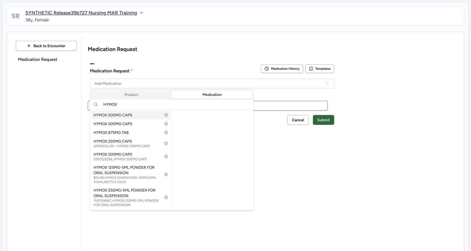This screenshot has height=251, width=471.
Task: Click the search magnifier icon
Action: (x=96, y=104)
